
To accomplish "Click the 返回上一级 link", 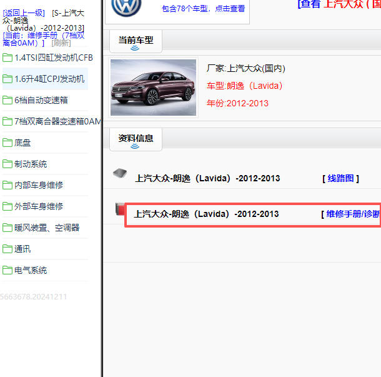I will [24, 13].
